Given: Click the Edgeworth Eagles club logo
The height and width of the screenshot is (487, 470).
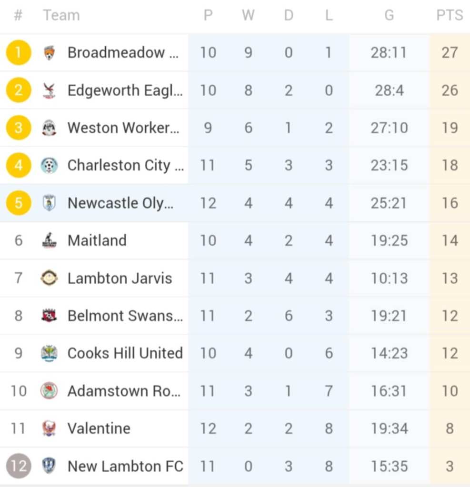Looking at the screenshot, I should click(49, 90).
